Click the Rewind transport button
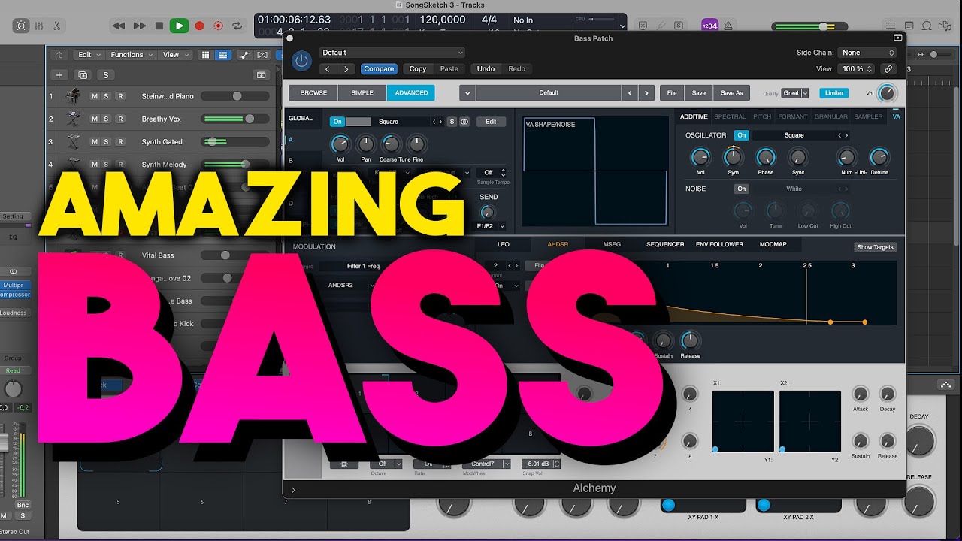Viewport: 962px width, 541px height. click(119, 26)
